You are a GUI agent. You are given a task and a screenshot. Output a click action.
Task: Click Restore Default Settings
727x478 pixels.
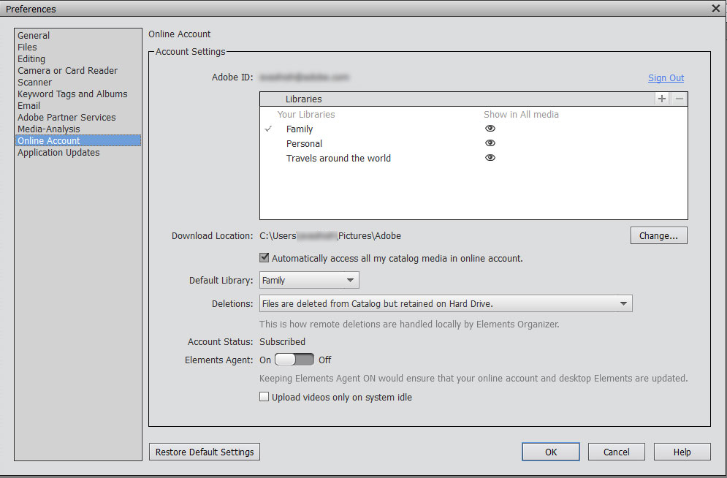point(205,452)
